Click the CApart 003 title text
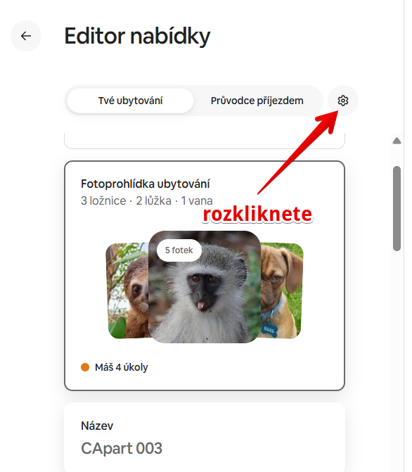 [122, 448]
